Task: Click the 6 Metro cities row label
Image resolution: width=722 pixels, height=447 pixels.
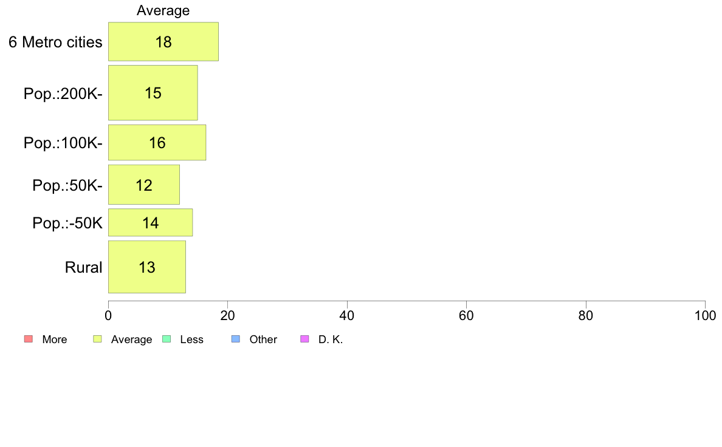Action: click(55, 42)
